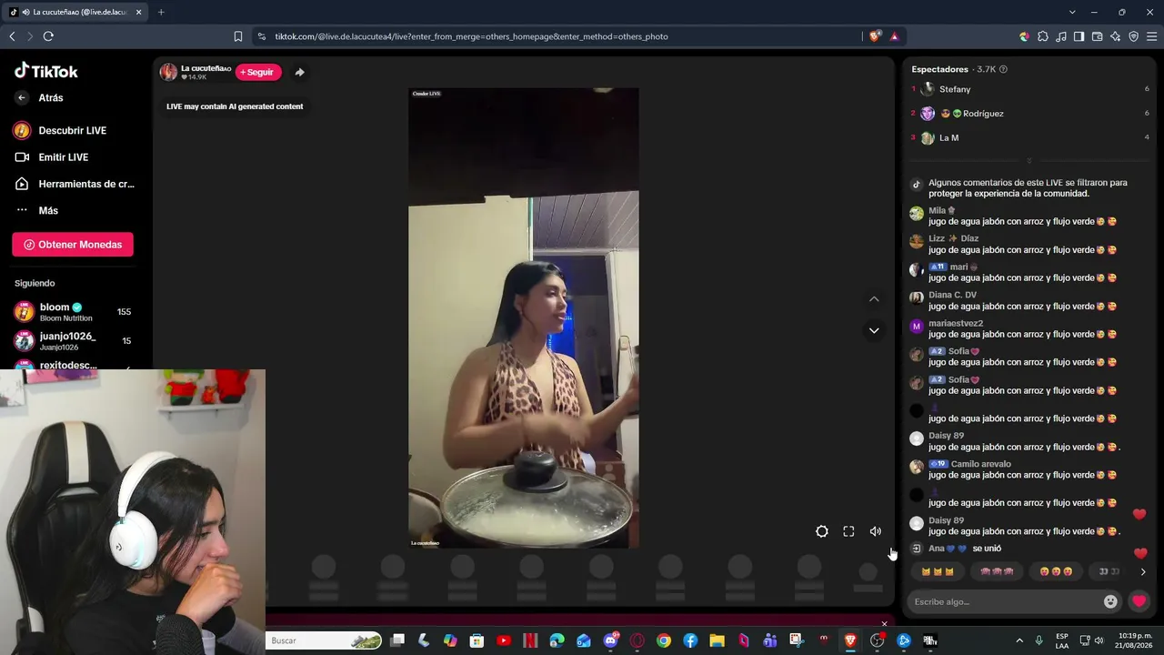Open Espectadores info icon
The width and height of the screenshot is (1164, 655).
[x=1003, y=69]
